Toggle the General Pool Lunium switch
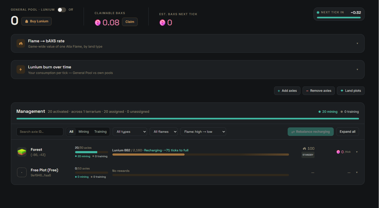 click(x=62, y=10)
